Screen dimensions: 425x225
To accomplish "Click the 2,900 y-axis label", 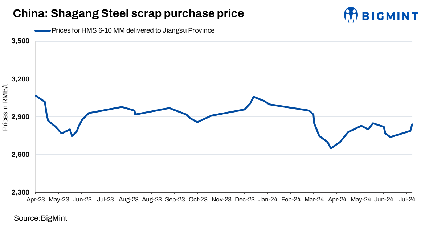I will pyautogui.click(x=20, y=117).
